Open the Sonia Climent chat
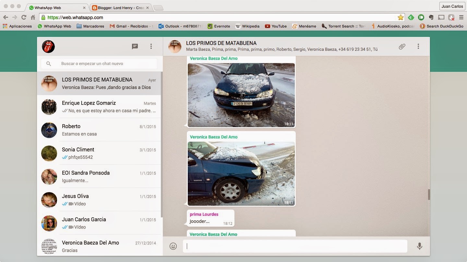 (x=99, y=153)
